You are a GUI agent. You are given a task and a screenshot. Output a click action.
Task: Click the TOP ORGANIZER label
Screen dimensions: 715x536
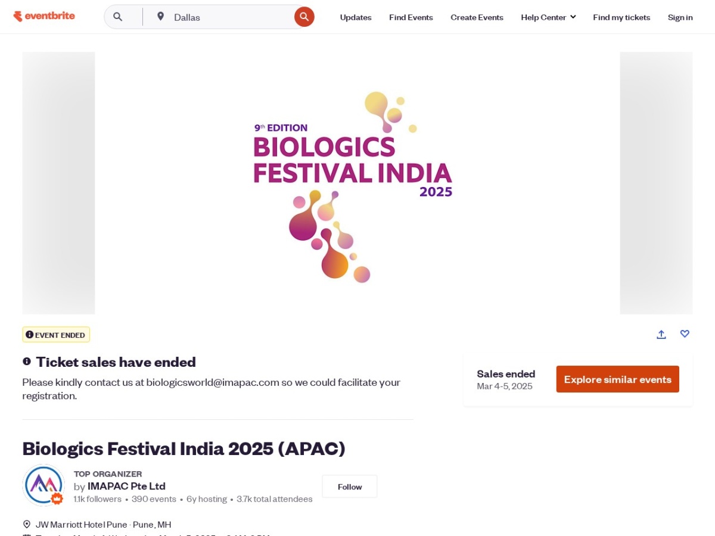point(108,474)
